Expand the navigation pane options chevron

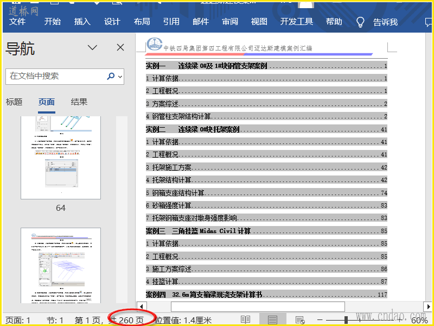(x=92, y=47)
